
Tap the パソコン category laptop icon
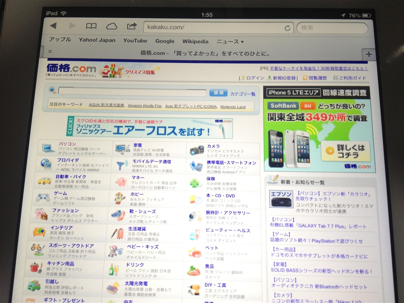point(49,148)
